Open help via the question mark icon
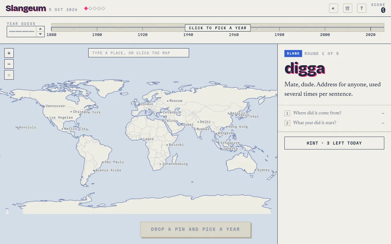Viewport: 391px width, 244px height. pos(362,8)
